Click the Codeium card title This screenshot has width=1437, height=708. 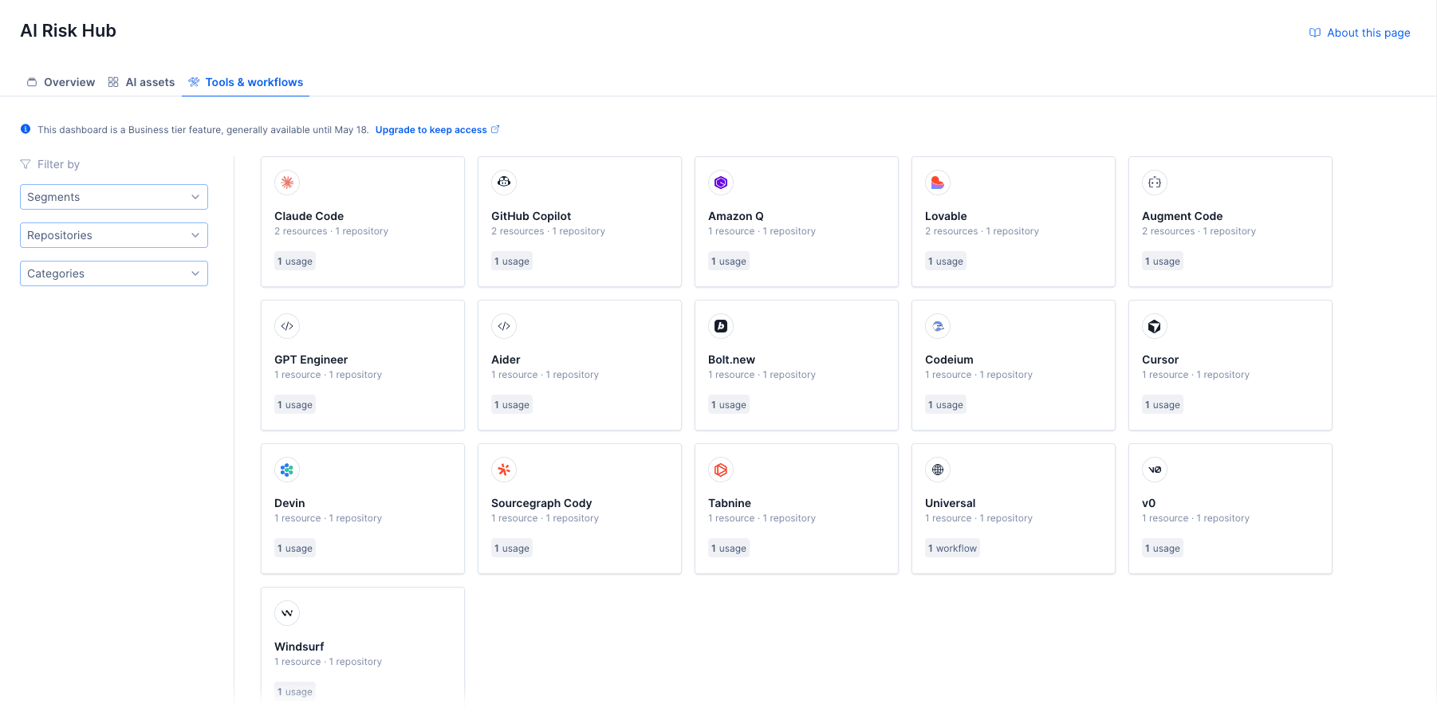(949, 360)
